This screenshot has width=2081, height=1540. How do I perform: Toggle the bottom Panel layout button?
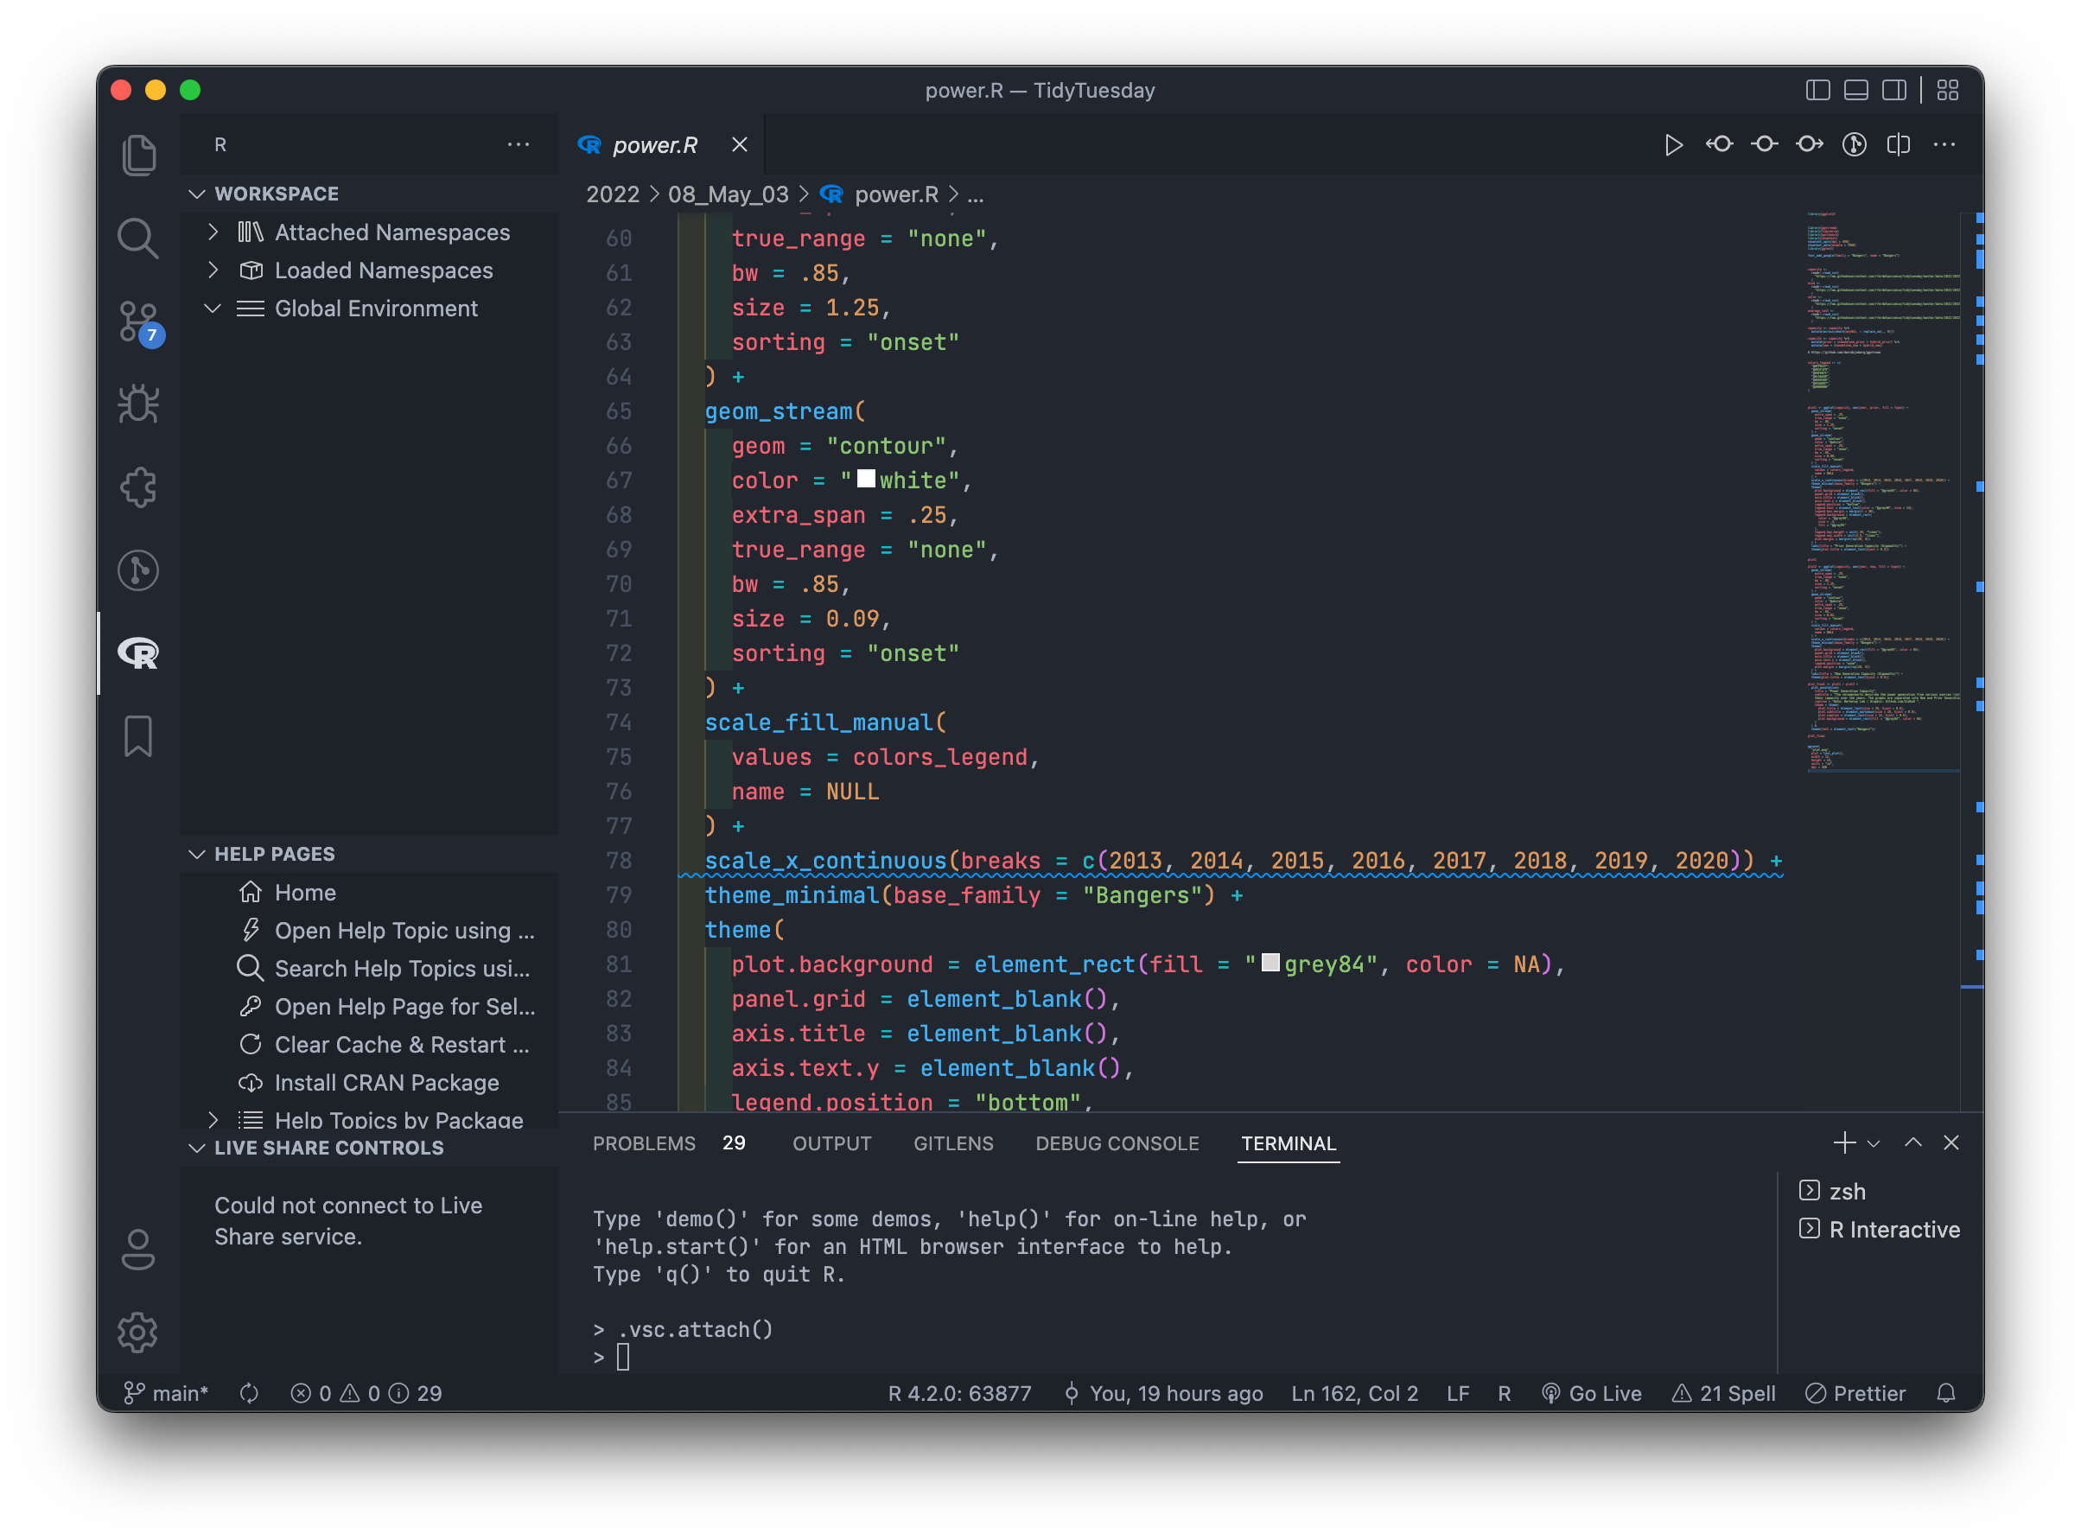(1855, 91)
